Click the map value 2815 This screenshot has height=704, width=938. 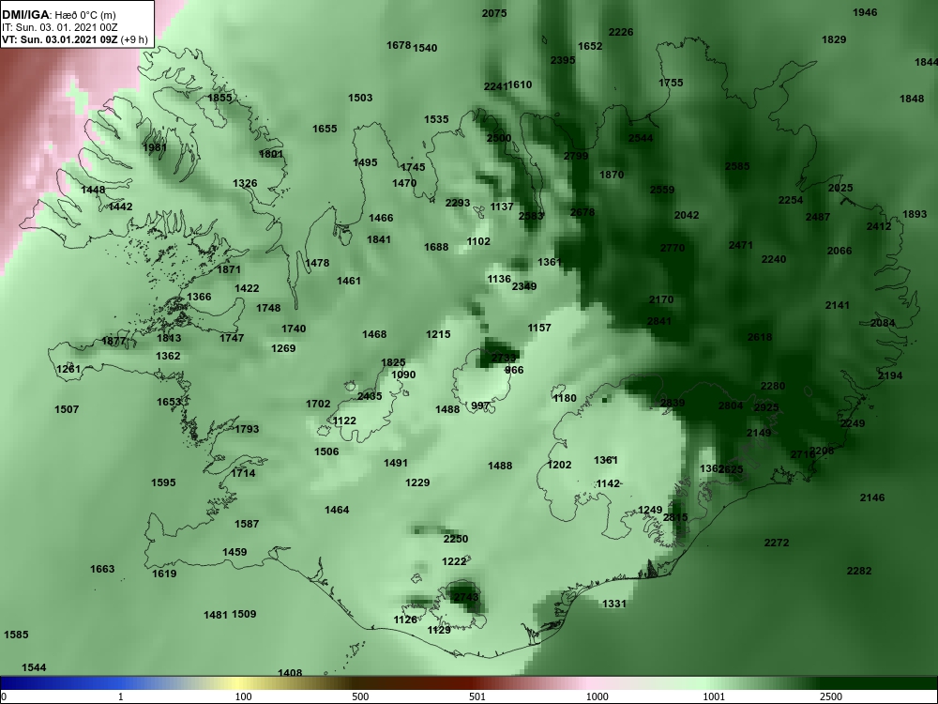coord(675,517)
